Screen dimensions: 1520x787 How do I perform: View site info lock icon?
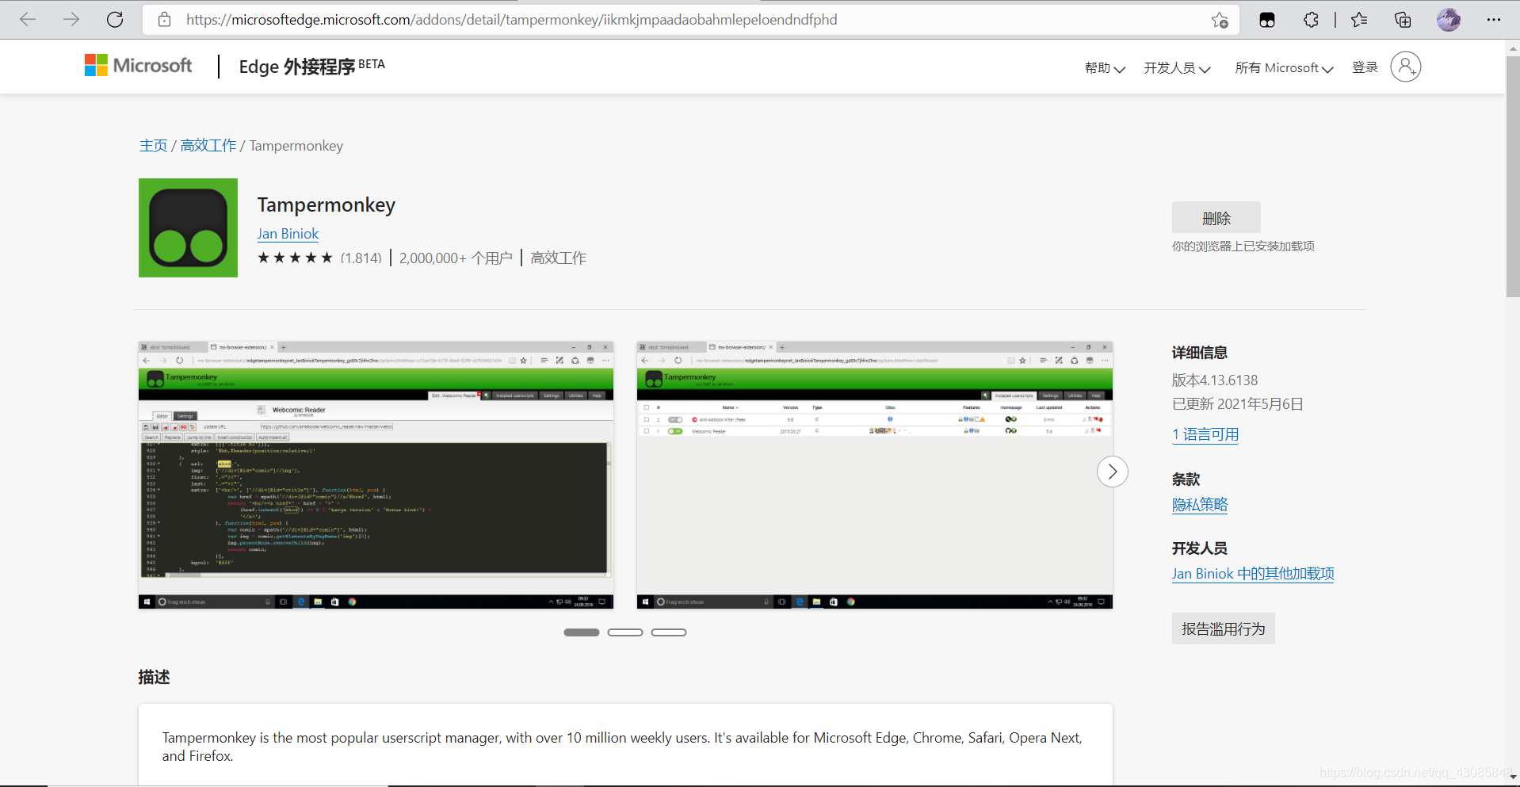click(x=164, y=20)
